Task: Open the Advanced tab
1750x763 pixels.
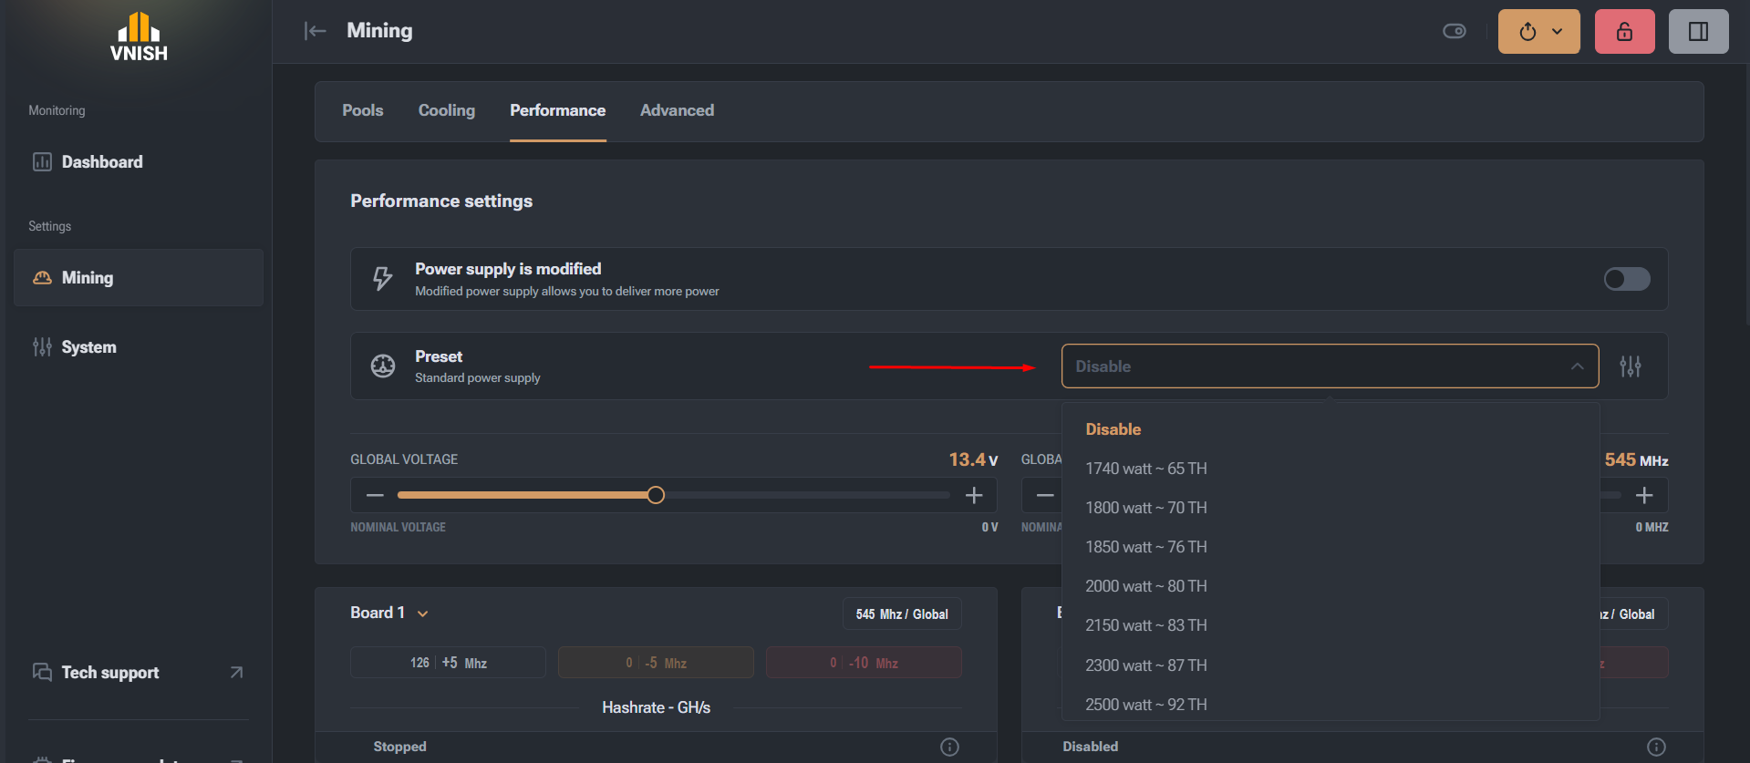Action: pos(677,110)
